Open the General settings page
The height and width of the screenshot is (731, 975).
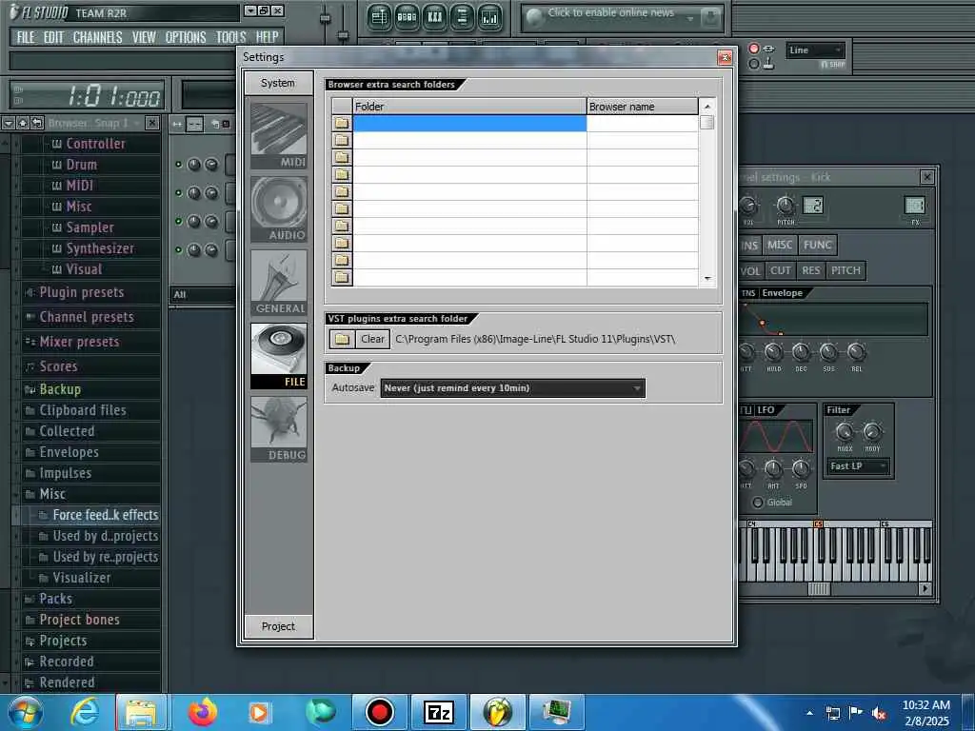tap(279, 282)
